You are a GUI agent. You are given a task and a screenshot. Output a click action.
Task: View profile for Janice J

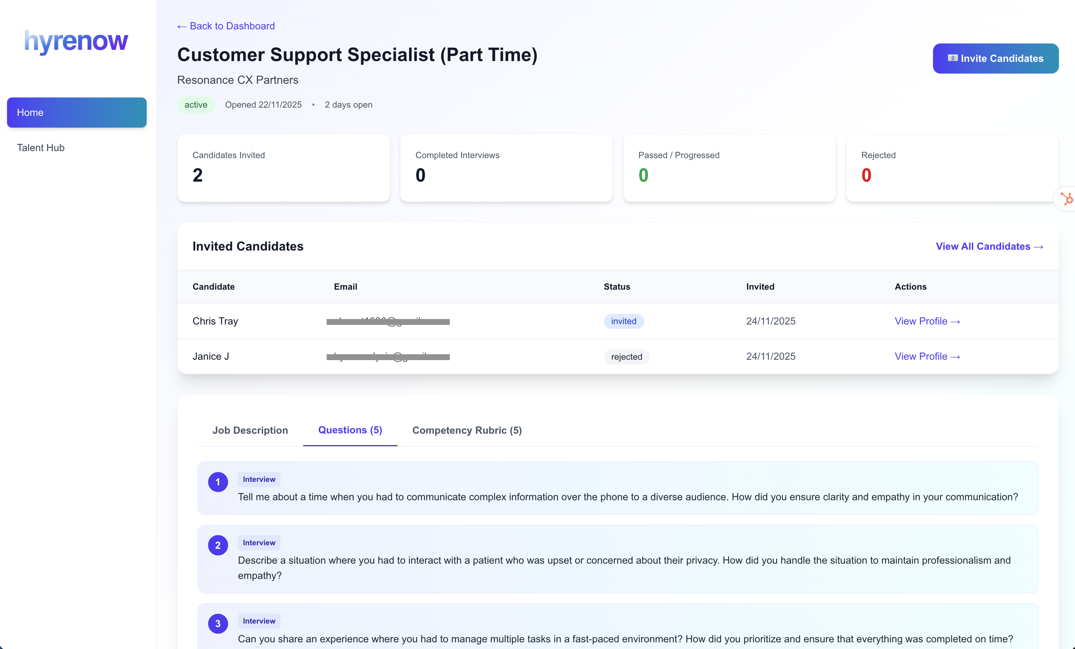(927, 356)
